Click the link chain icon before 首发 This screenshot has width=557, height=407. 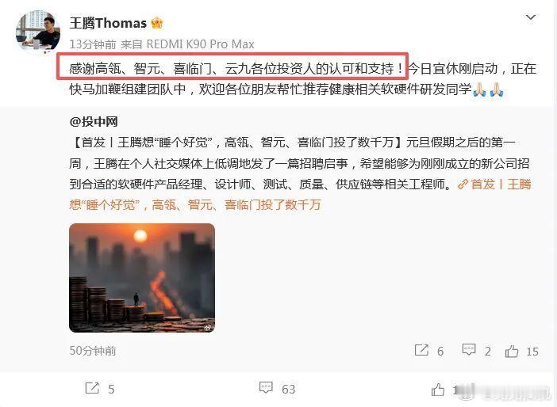coord(463,184)
